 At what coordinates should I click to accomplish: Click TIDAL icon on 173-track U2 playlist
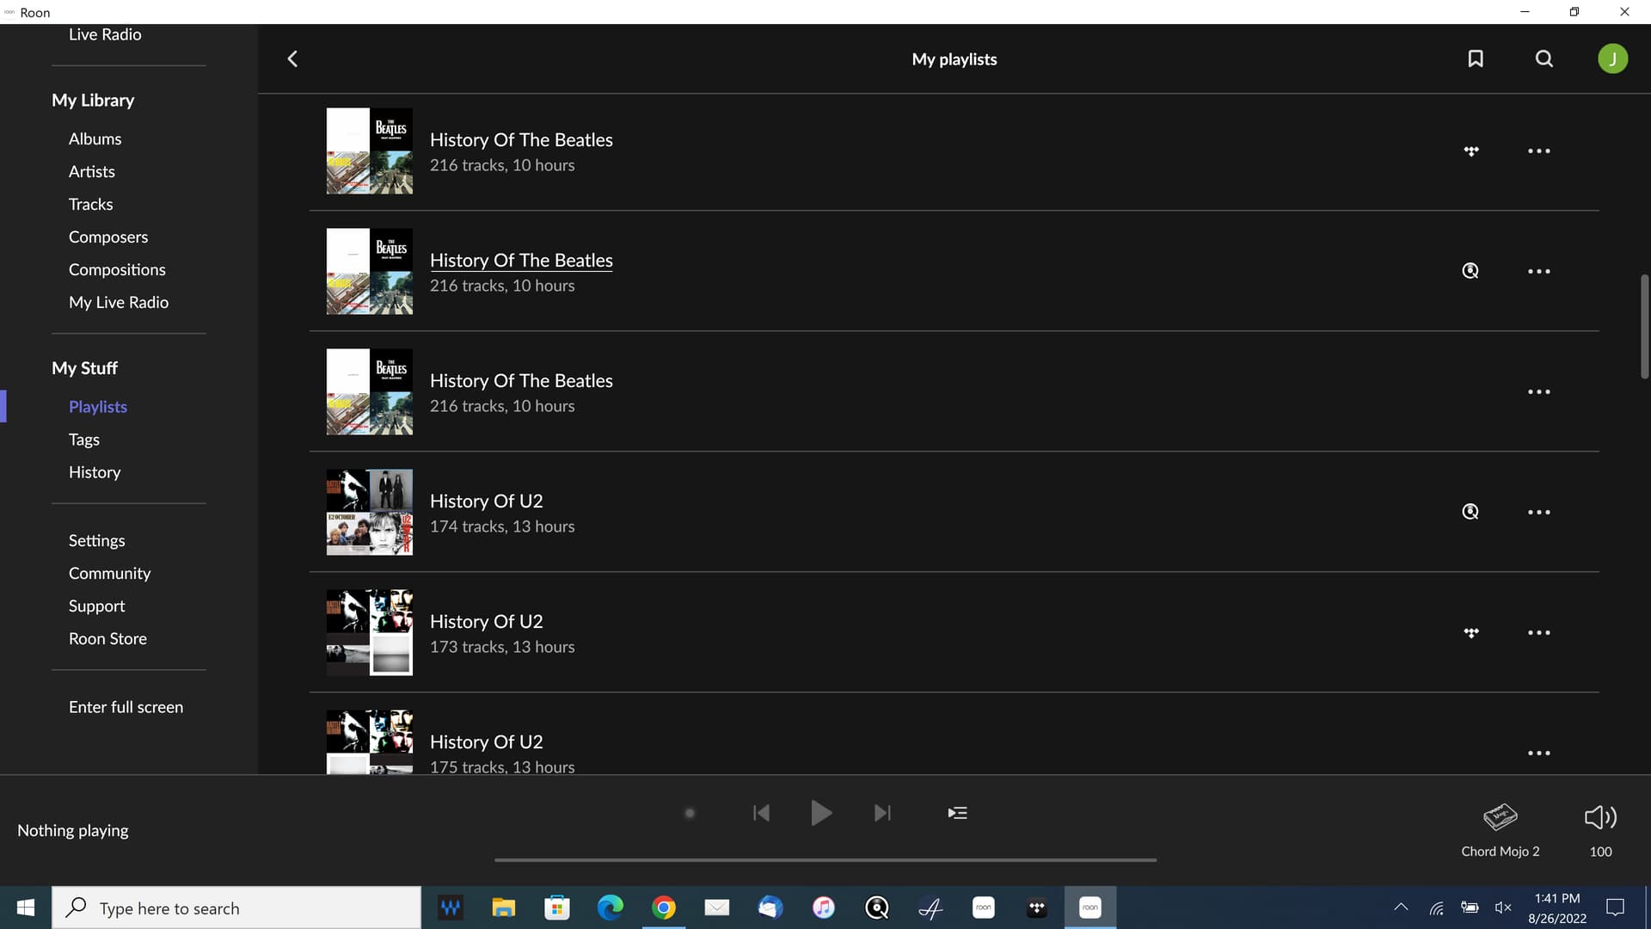click(x=1471, y=632)
